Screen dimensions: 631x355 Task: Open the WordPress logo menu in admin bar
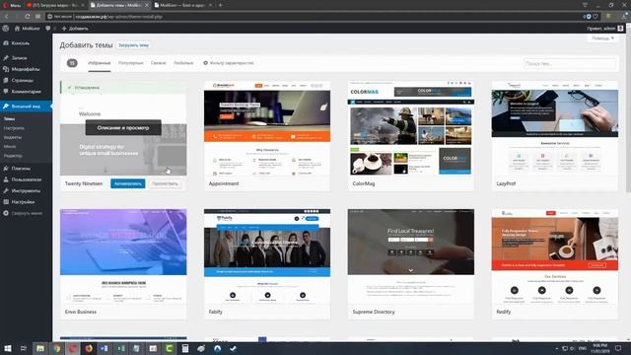6,29
